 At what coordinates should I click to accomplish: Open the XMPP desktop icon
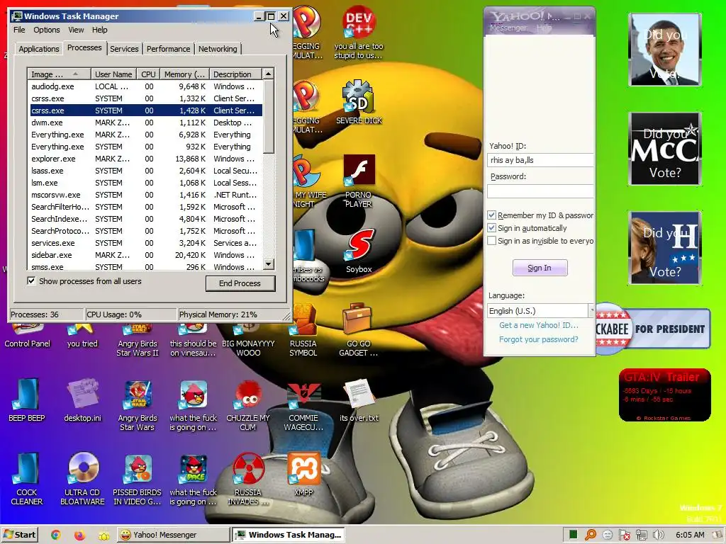[303, 474]
